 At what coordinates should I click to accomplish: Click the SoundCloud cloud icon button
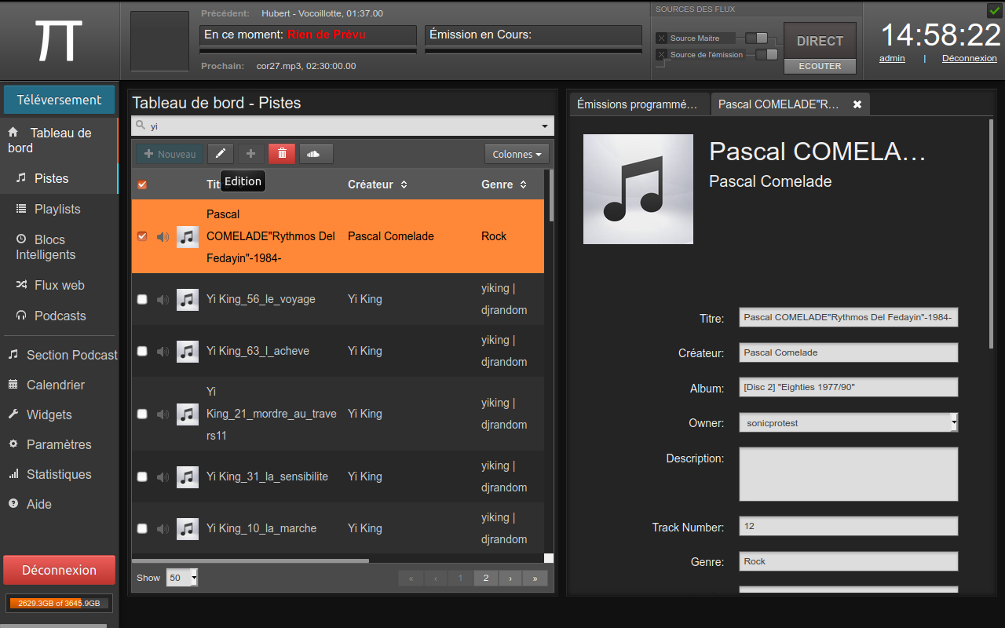pos(314,154)
